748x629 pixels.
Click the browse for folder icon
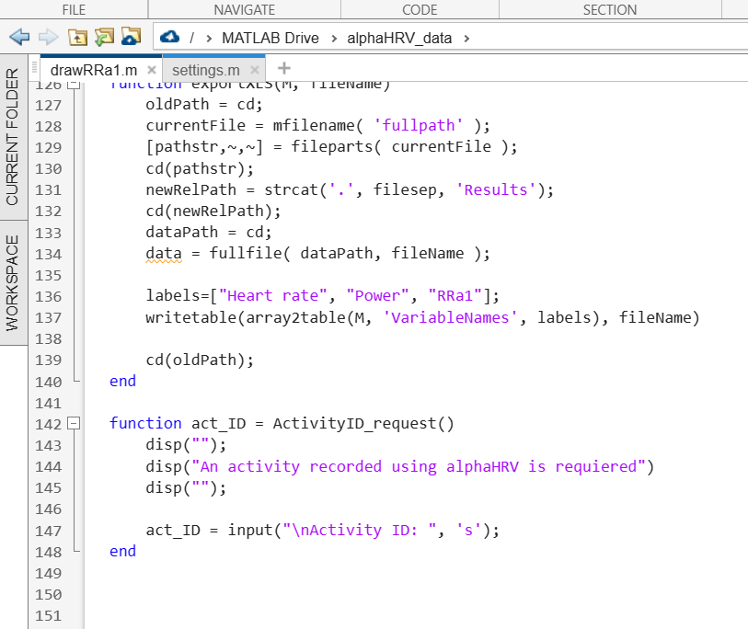tap(105, 37)
